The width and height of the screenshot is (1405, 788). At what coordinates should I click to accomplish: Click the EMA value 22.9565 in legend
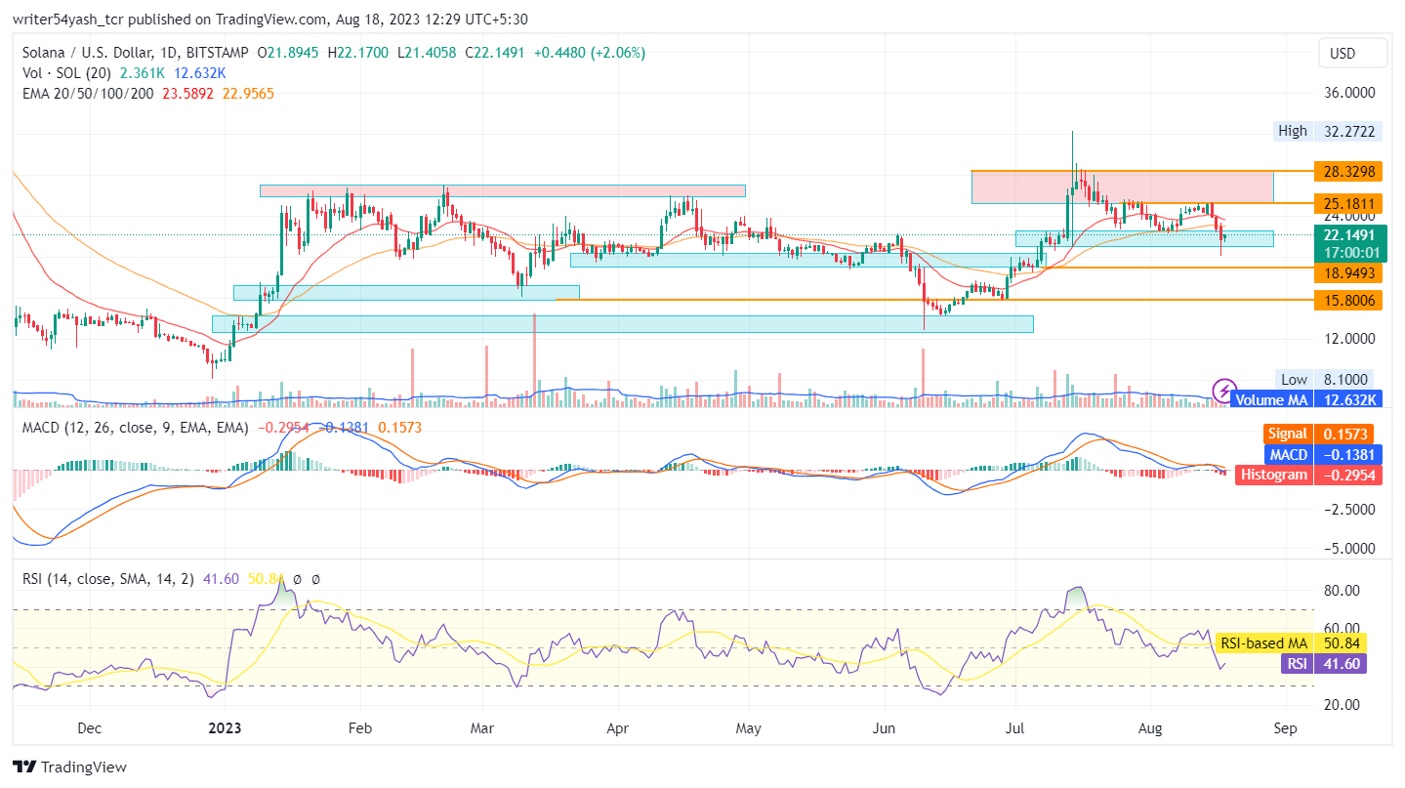pos(249,94)
